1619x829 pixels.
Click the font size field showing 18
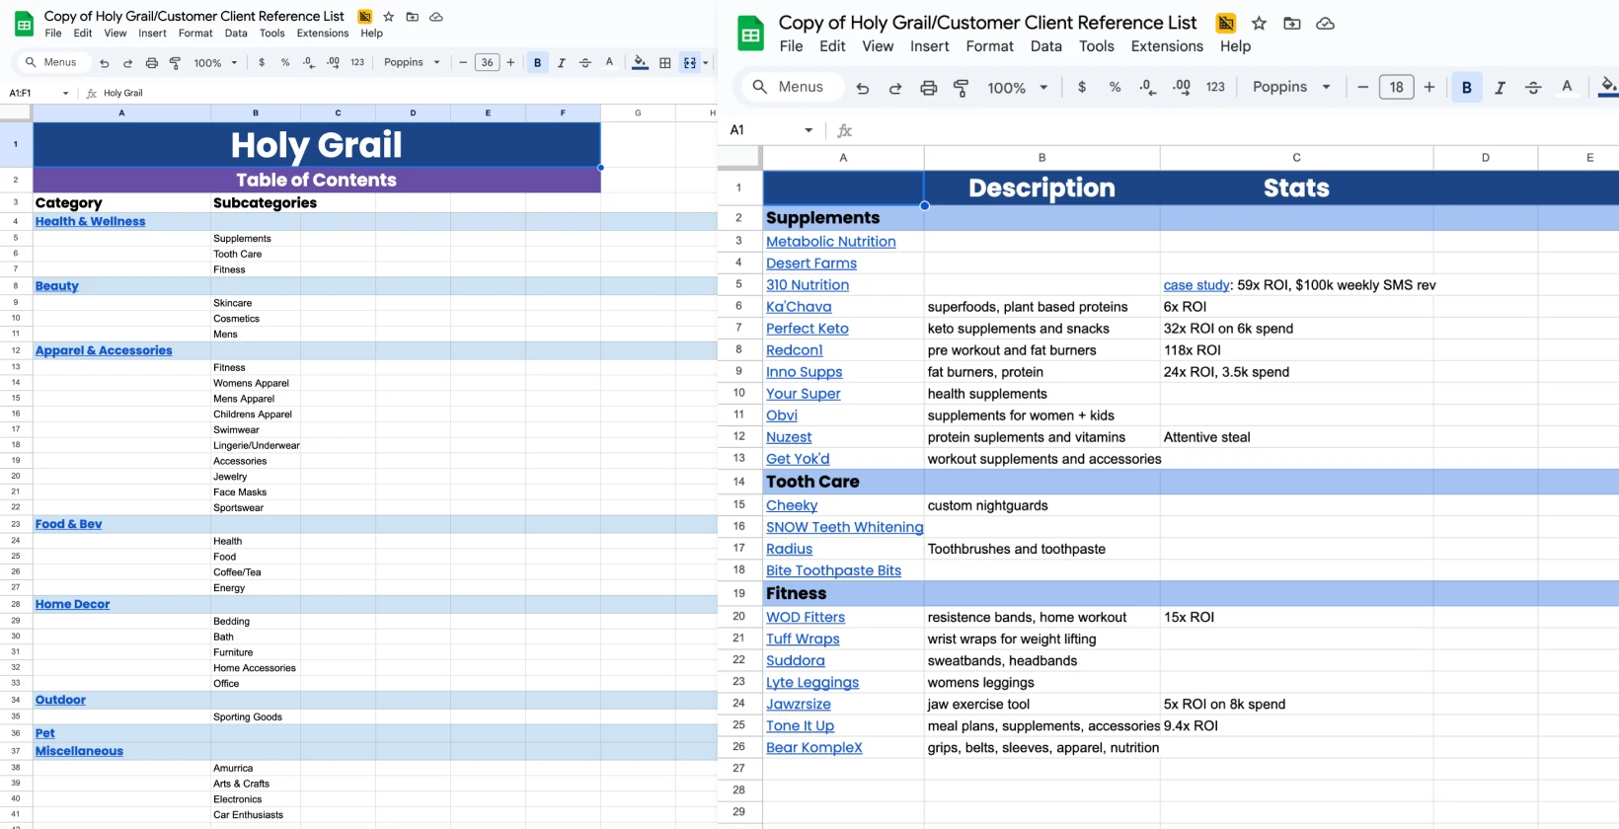coord(1396,87)
